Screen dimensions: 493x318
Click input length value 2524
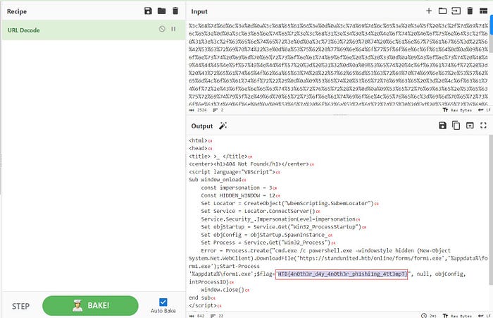point(201,110)
